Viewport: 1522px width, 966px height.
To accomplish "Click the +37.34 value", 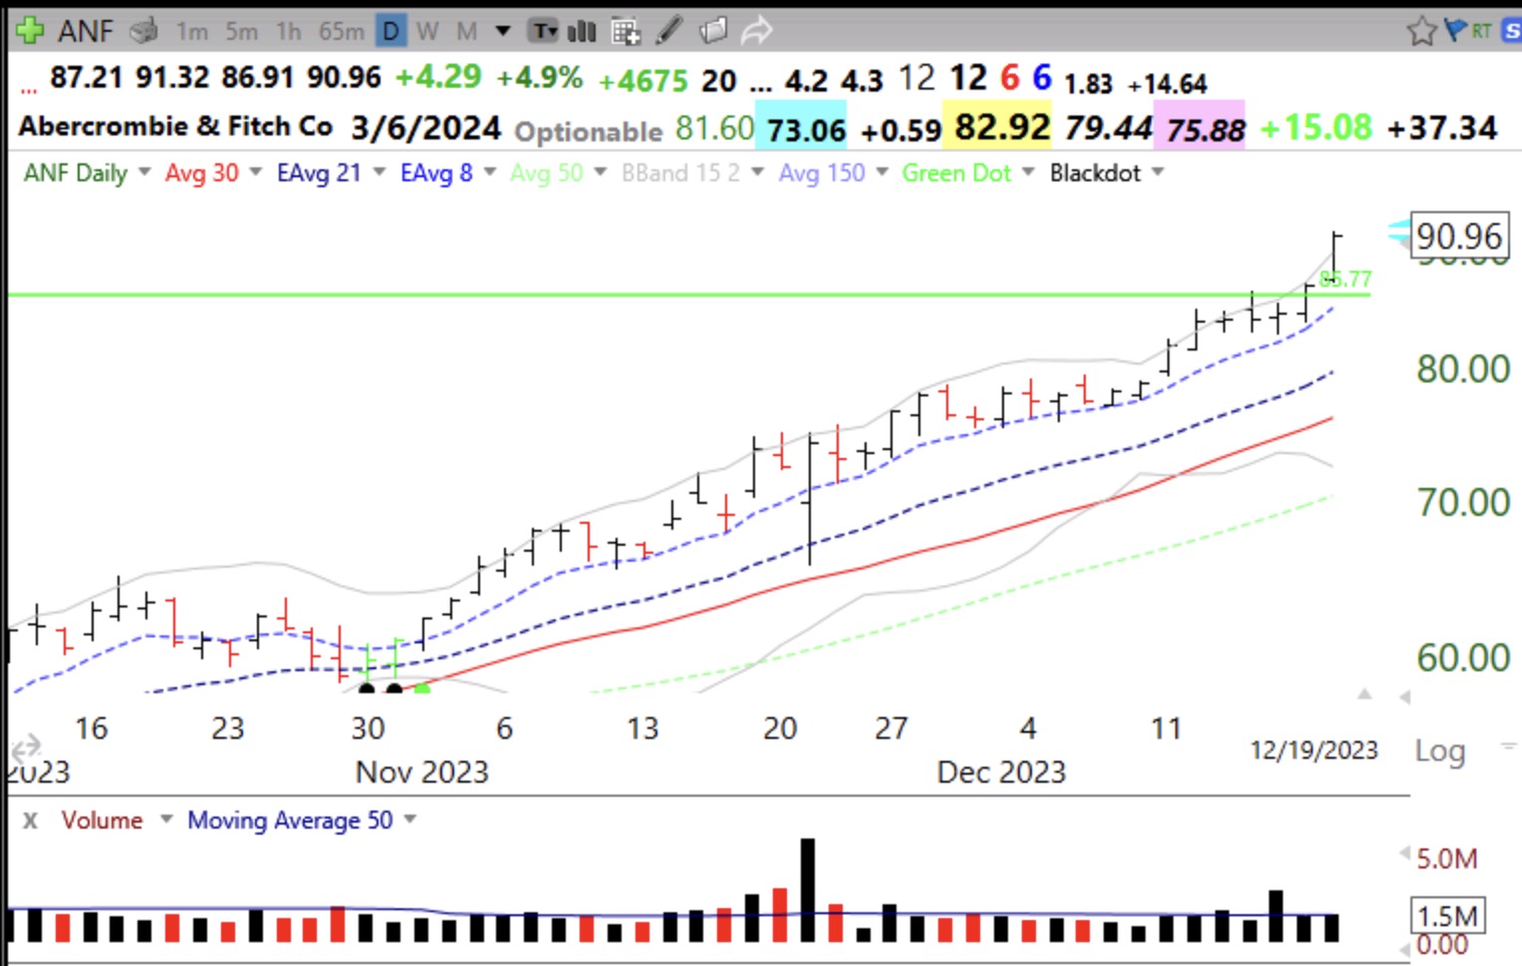I will (1441, 127).
